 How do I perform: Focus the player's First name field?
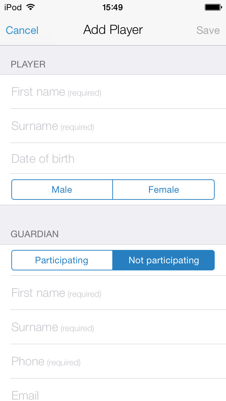[113, 92]
